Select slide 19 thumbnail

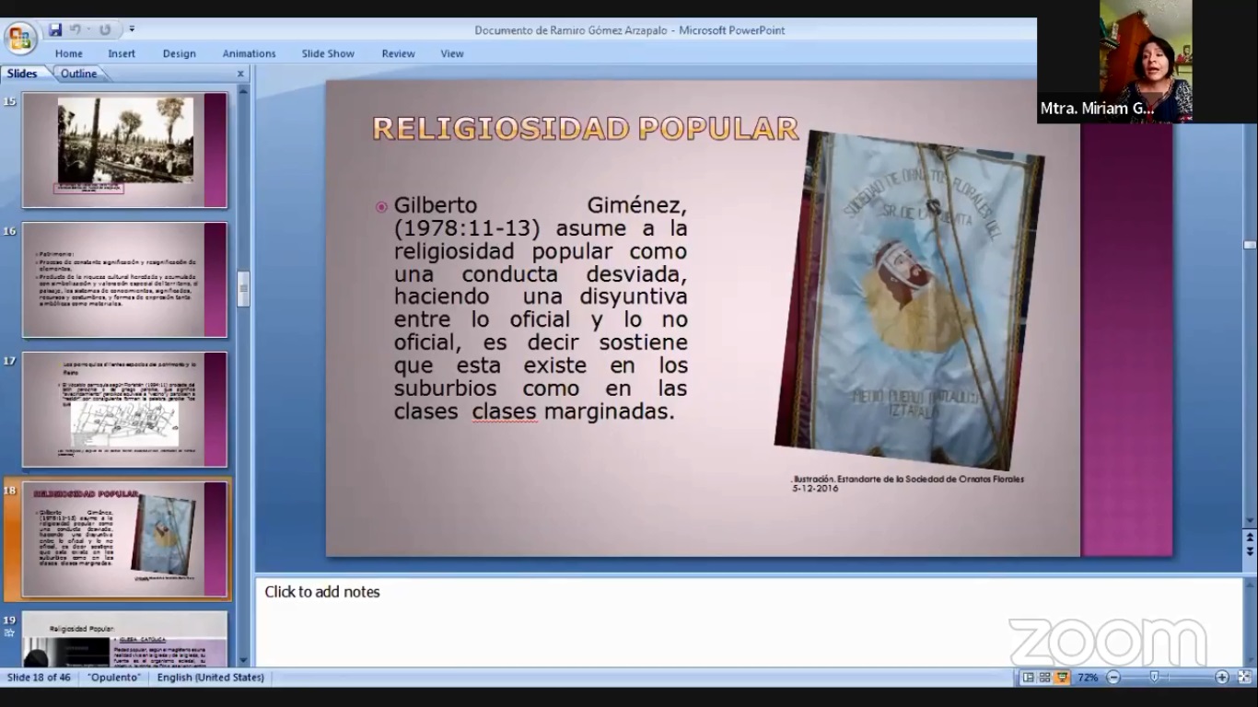pos(124,639)
